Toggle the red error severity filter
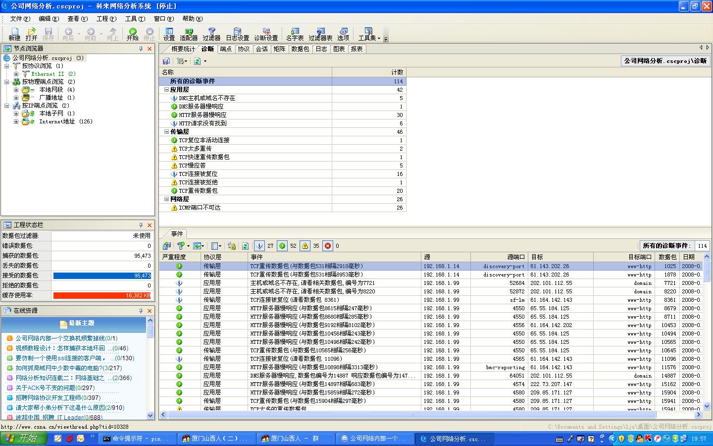The width and height of the screenshot is (713, 446). pyautogui.click(x=328, y=246)
